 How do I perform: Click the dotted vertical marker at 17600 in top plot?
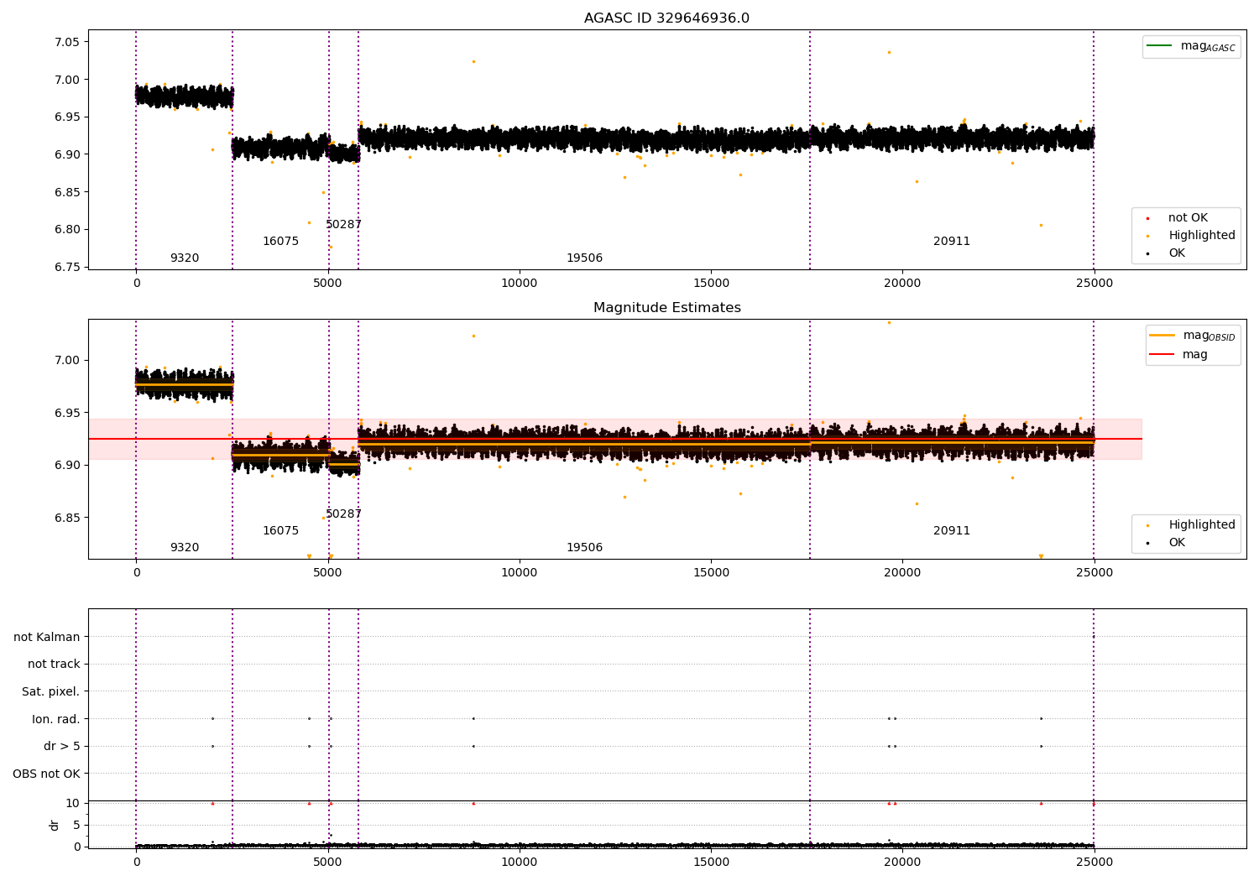click(x=810, y=149)
